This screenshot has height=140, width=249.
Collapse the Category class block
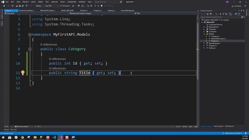(x=30, y=49)
